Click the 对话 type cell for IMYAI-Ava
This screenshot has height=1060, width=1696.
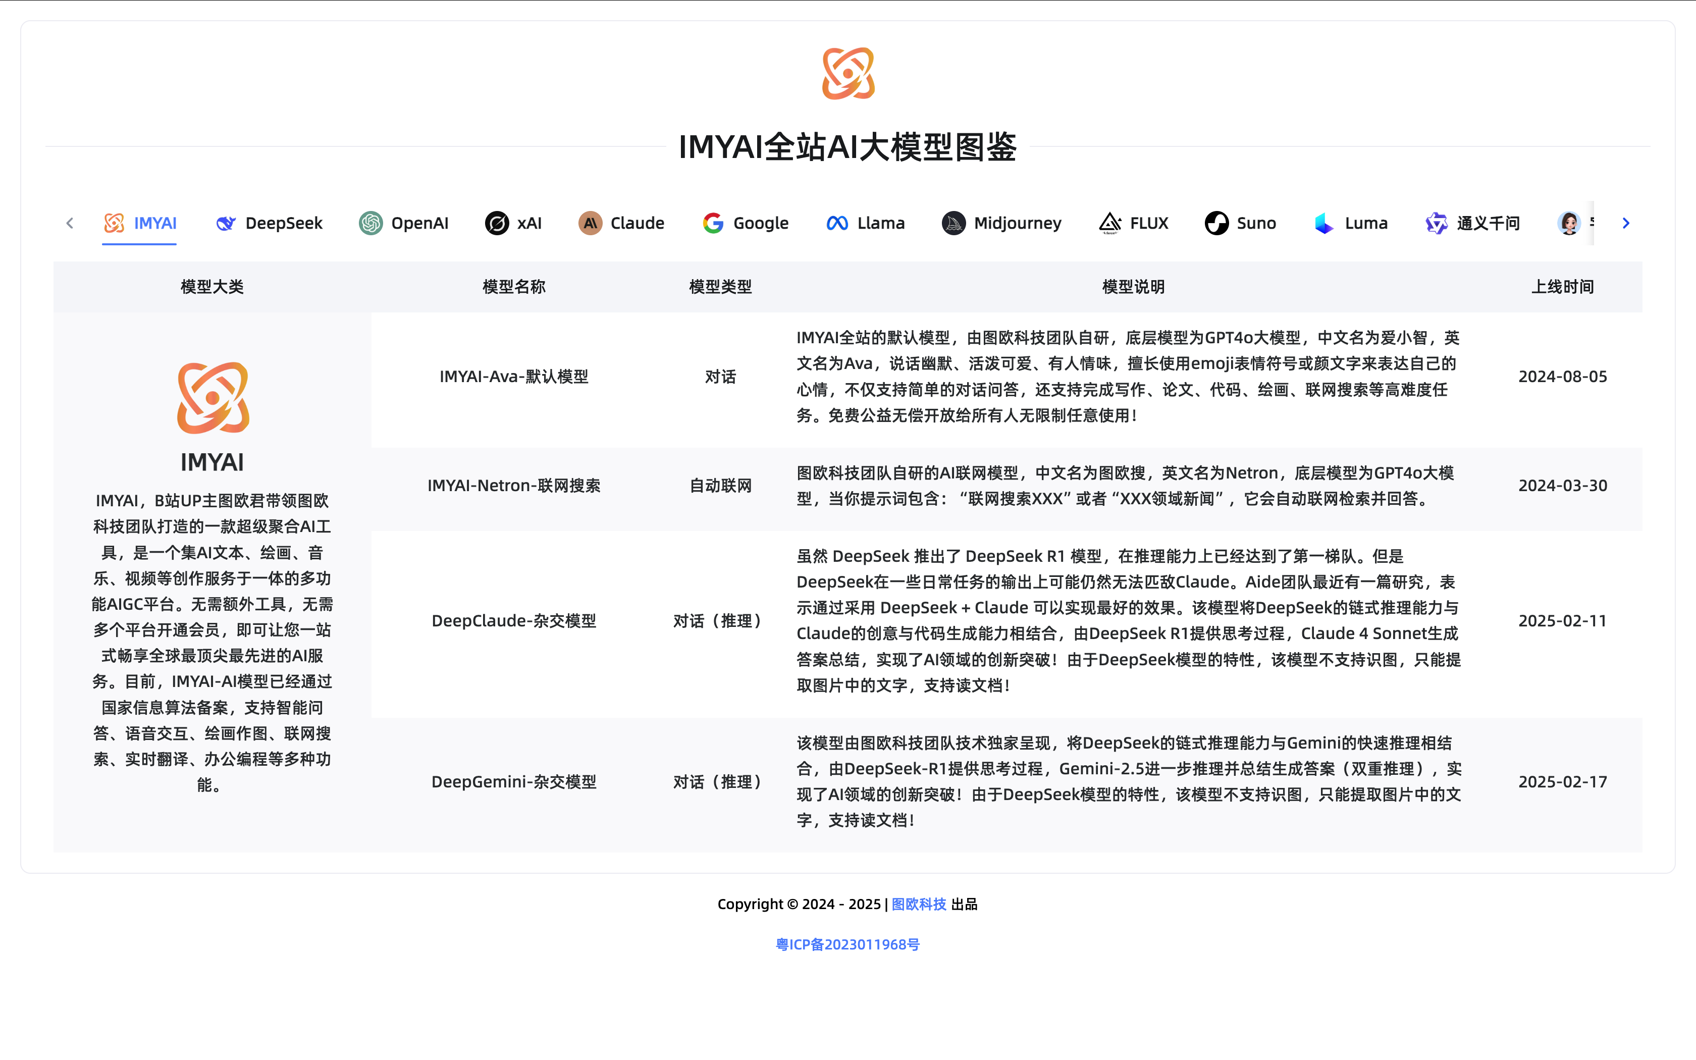tap(720, 377)
